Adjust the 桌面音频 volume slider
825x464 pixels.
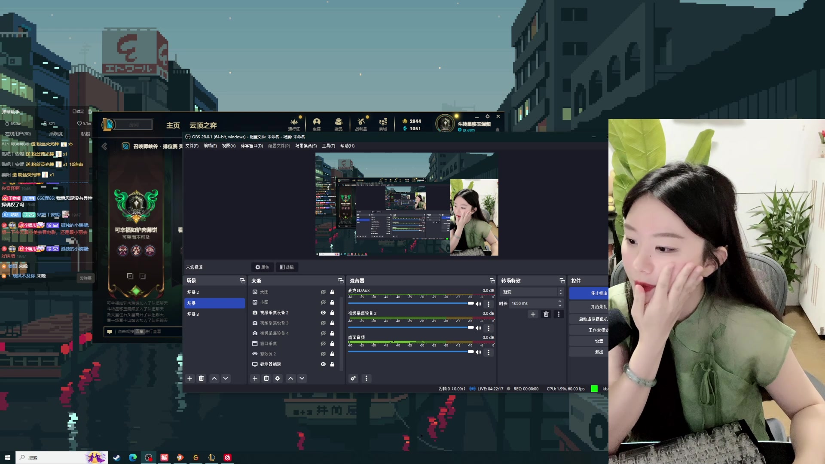pyautogui.click(x=411, y=352)
